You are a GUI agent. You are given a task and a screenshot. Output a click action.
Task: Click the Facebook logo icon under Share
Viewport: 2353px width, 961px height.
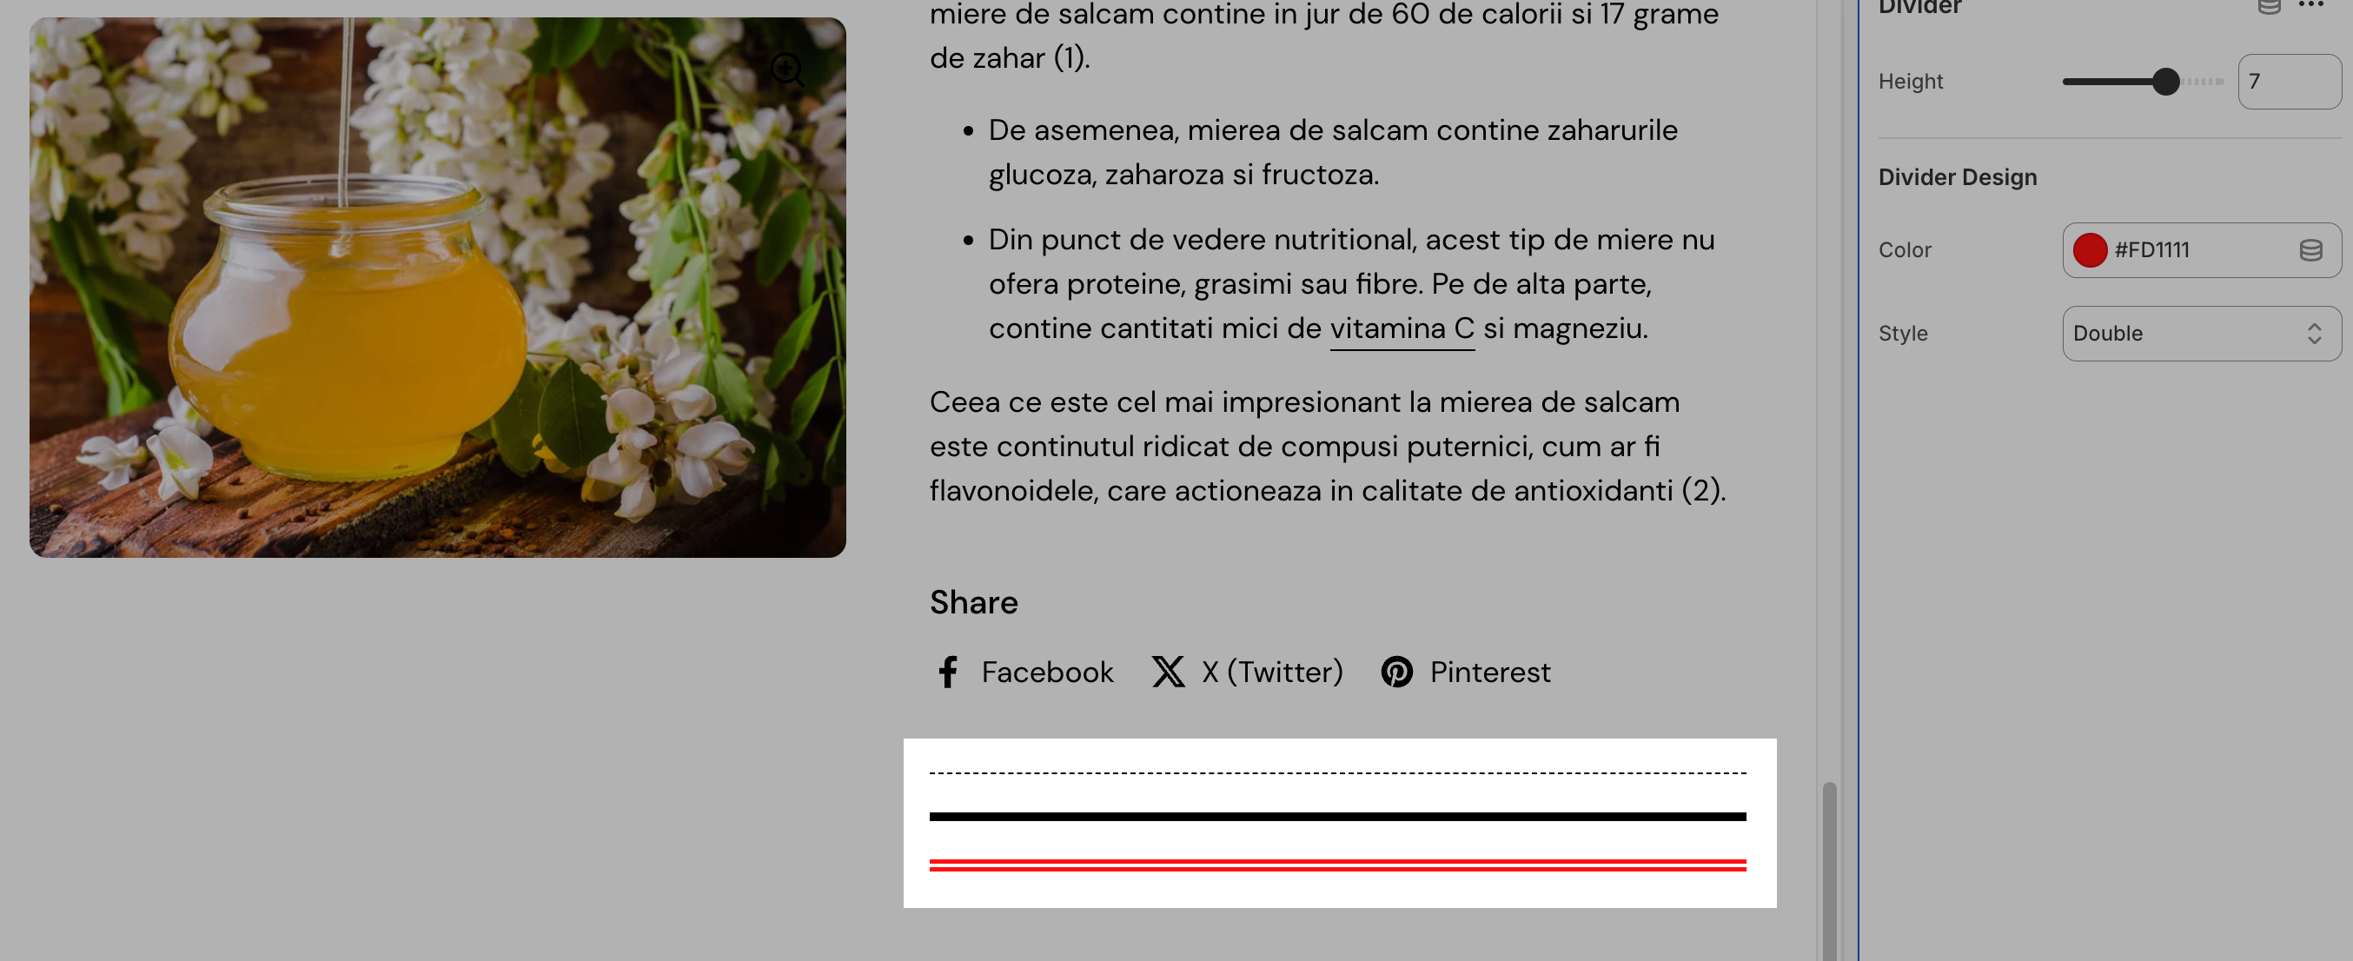(948, 672)
